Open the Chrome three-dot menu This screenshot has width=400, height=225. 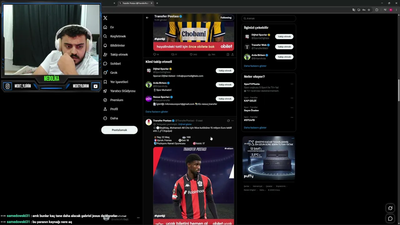coord(397,10)
